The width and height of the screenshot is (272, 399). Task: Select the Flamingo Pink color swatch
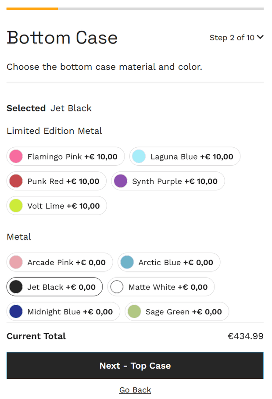click(x=16, y=157)
